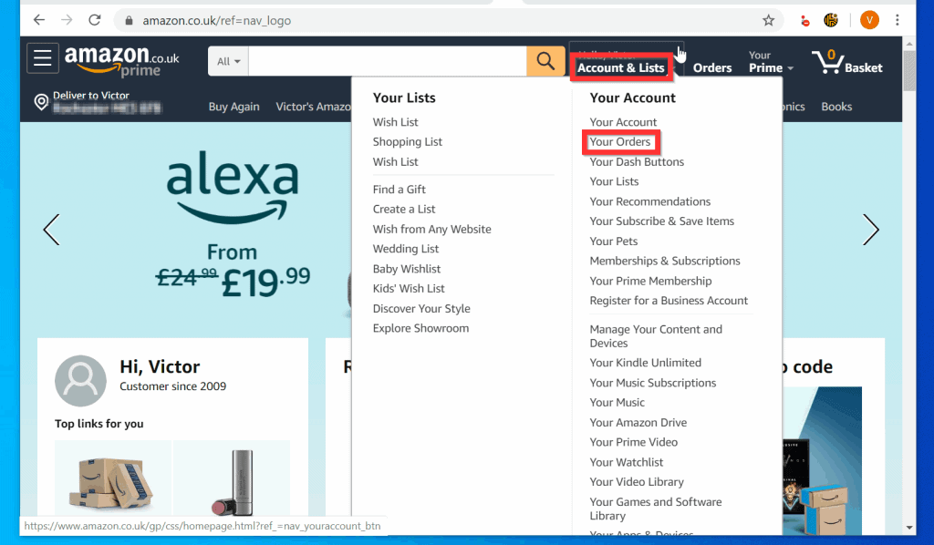Open Your Recommendations

click(649, 201)
